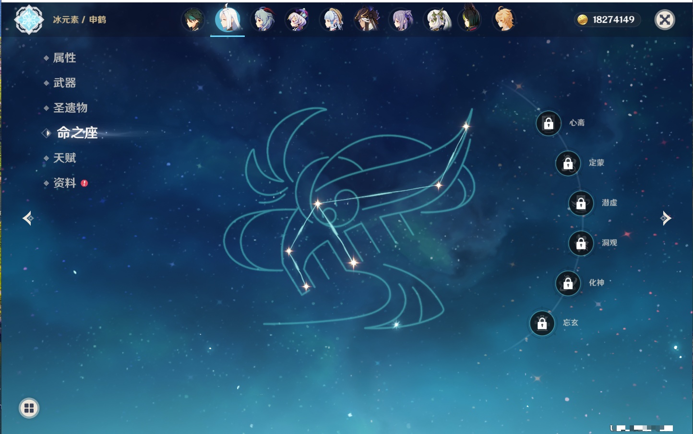This screenshot has height=434, width=693.
Task: Switch to Ganyu's blue-haired portrait
Action: 263,20
